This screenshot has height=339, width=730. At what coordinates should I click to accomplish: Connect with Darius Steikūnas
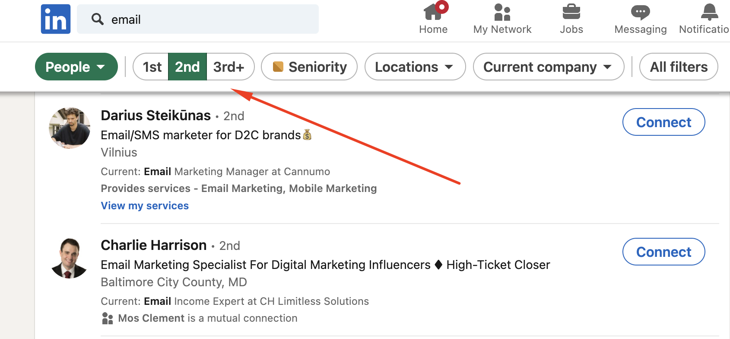point(663,122)
